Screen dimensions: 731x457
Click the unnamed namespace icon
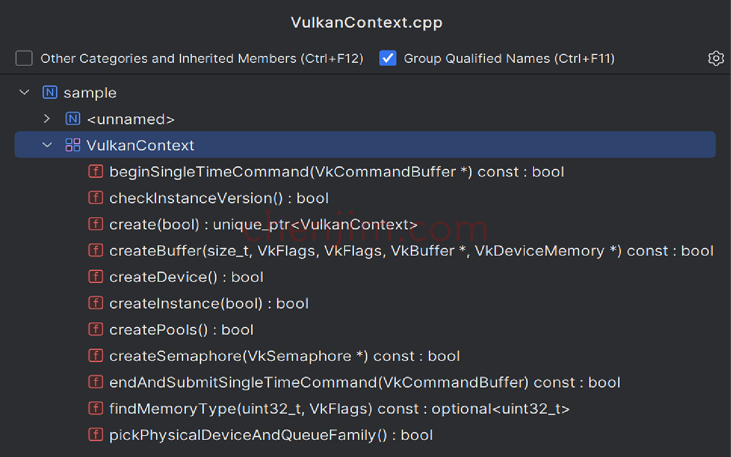73,119
